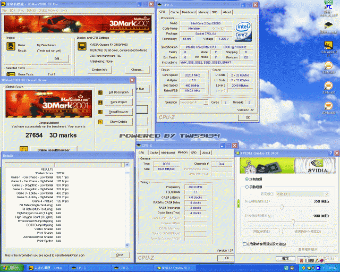340x272 pixels.
Task: Click the green side tab in NVIDIA panel
Action: coord(239,203)
